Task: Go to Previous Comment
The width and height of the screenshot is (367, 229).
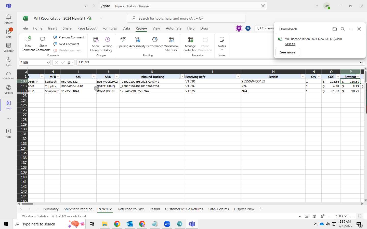Action: 69,37
